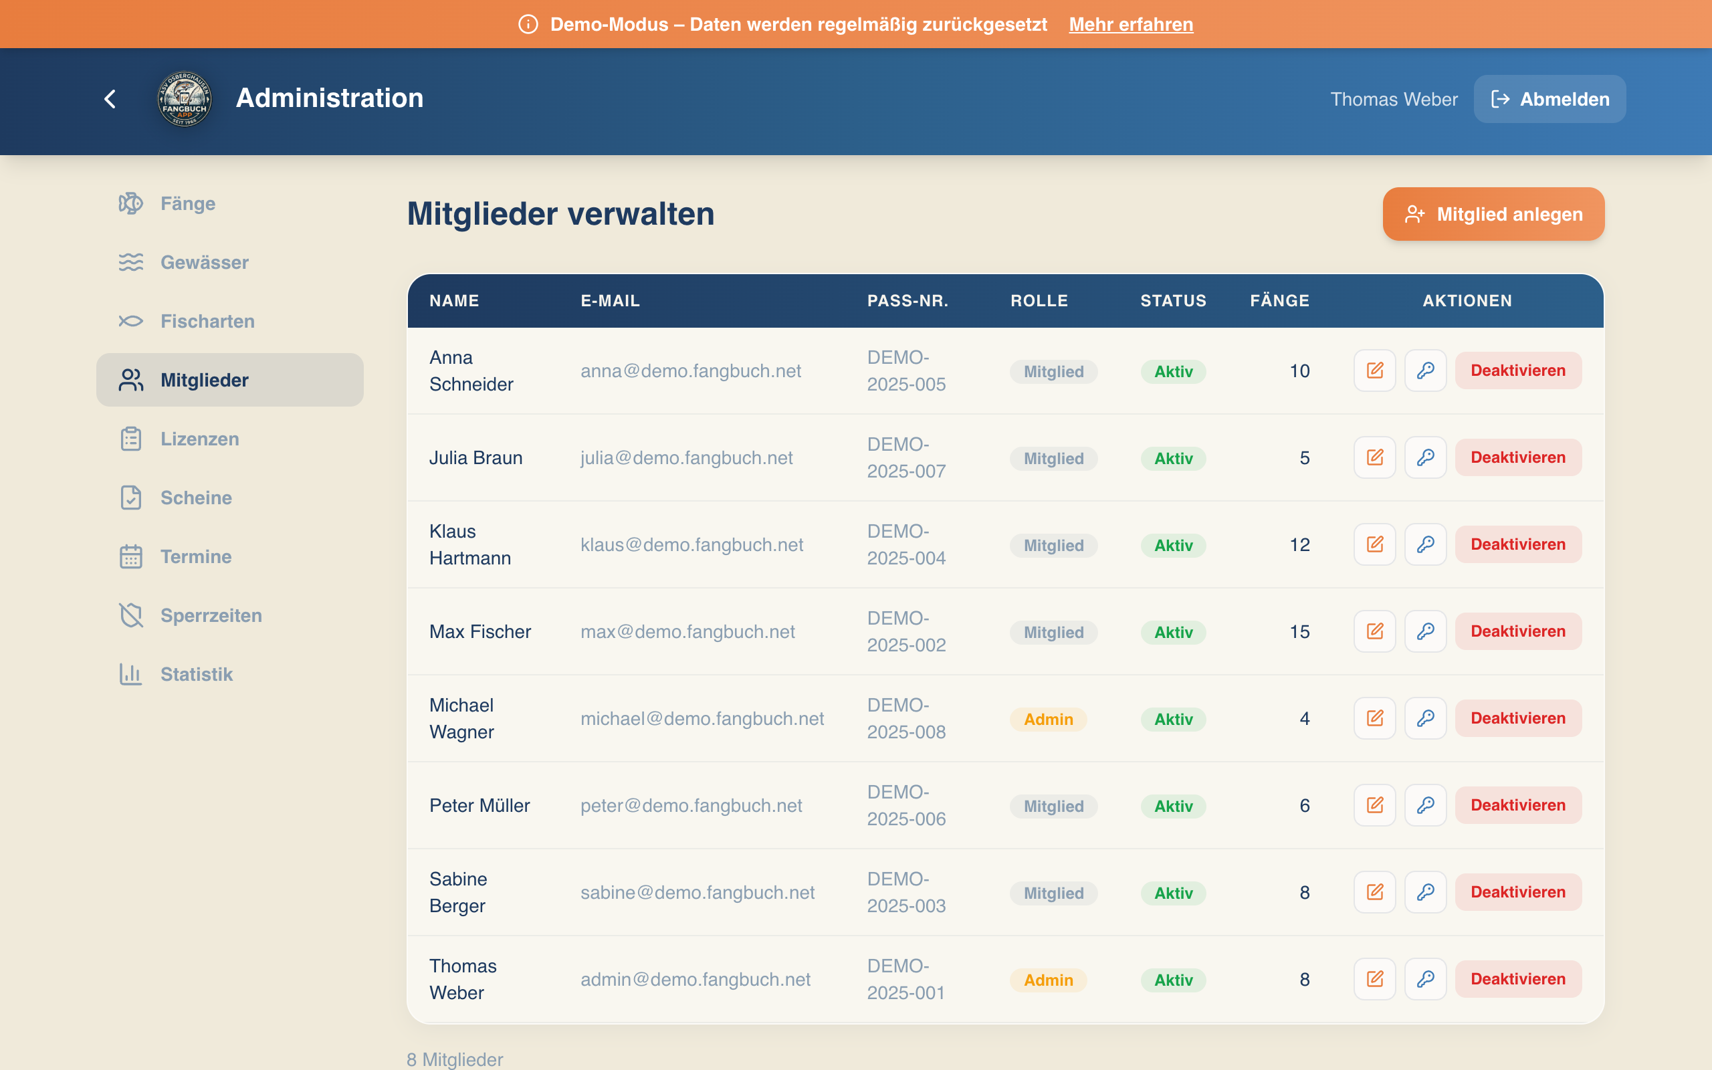
Task: Open the Statistik section
Action: tap(196, 674)
